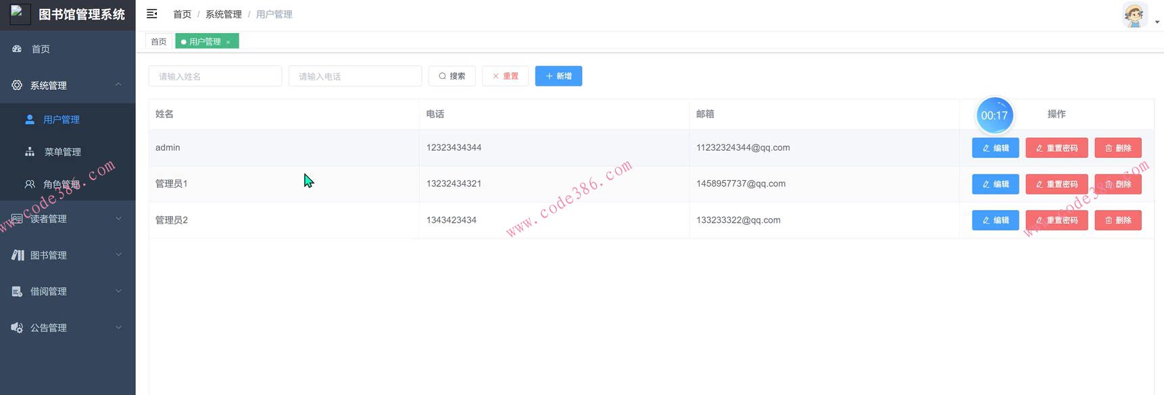Focus the 请输入姓名 search field
1164x395 pixels.
pos(215,76)
